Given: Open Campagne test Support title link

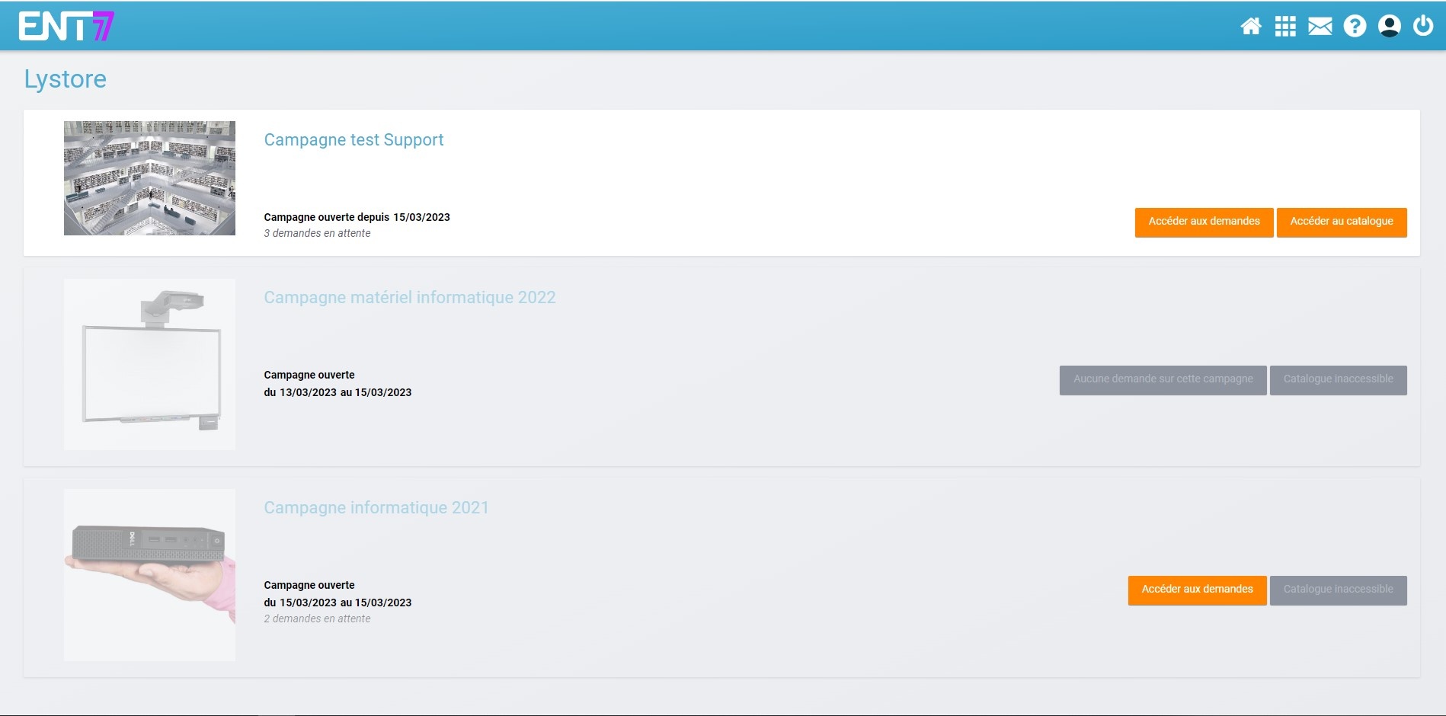Looking at the screenshot, I should click(x=354, y=140).
